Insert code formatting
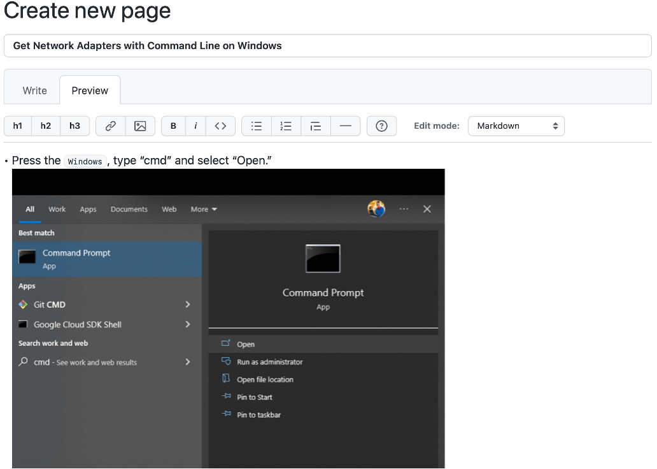The width and height of the screenshot is (657, 469). pos(220,126)
